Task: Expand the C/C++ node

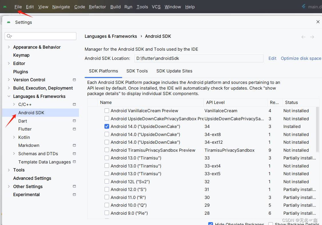Action: click(x=14, y=104)
